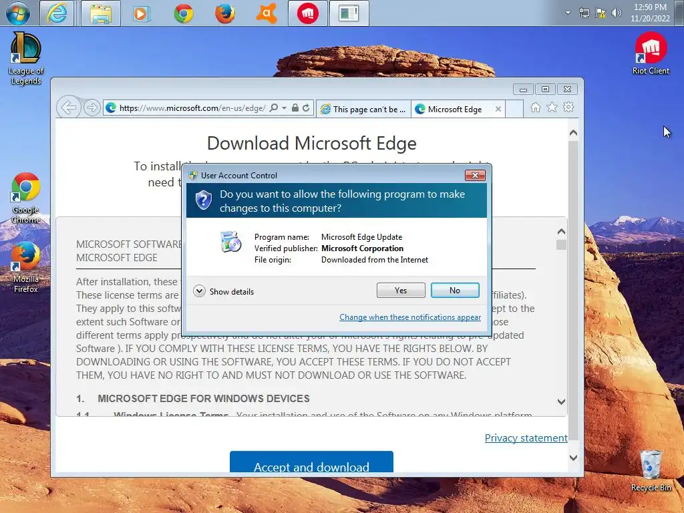Click the address bar search magnifier
This screenshot has width=684, height=513.
[273, 108]
